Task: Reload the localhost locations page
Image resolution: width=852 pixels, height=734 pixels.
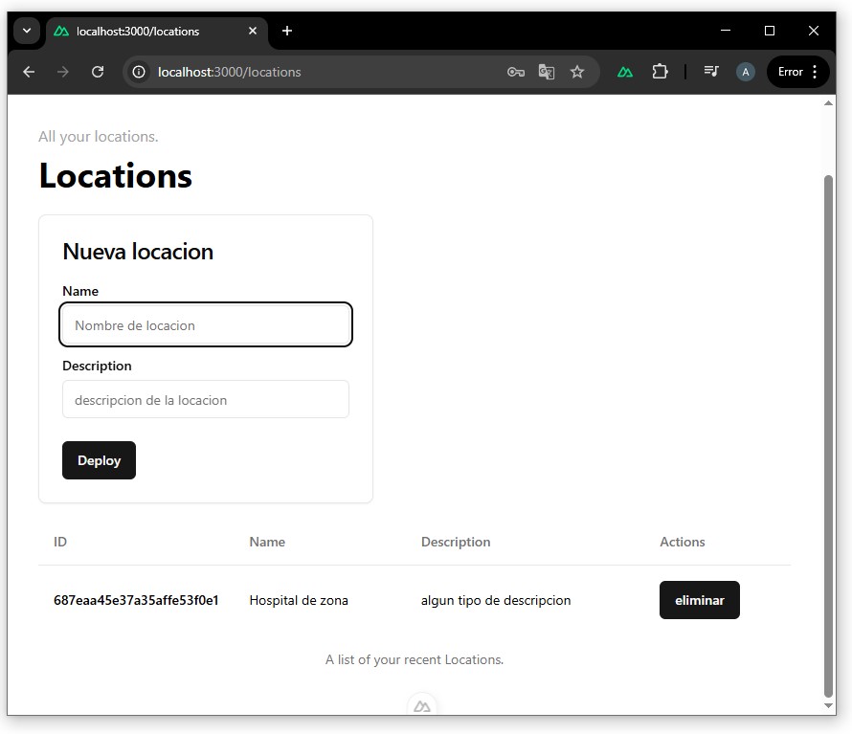Action: point(98,72)
